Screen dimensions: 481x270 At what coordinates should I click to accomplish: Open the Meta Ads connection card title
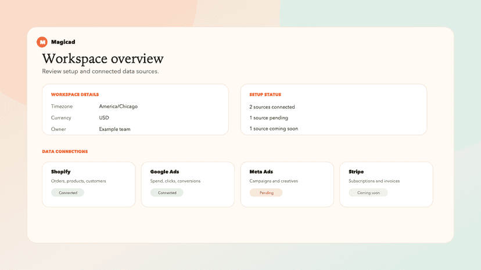pos(261,172)
